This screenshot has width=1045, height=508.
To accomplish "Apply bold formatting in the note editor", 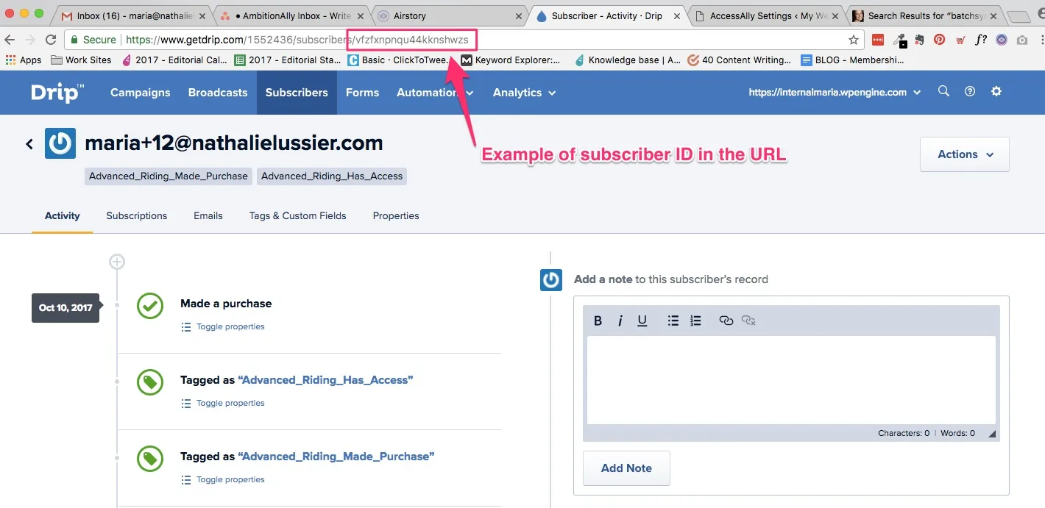I will pos(598,321).
